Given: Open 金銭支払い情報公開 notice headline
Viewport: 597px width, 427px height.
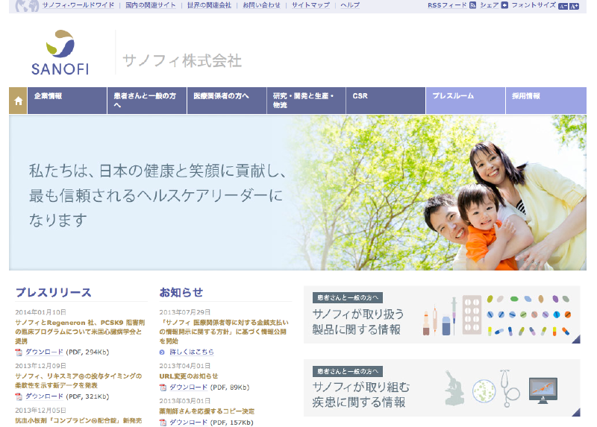Looking at the screenshot, I should tap(224, 332).
